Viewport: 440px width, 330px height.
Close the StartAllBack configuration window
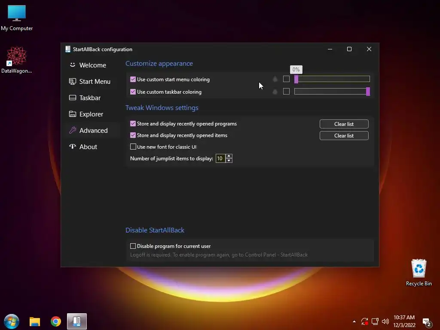click(x=369, y=49)
